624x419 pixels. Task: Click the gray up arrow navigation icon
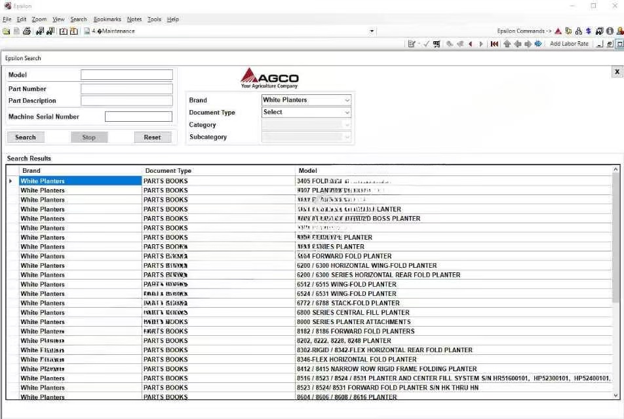point(507,44)
